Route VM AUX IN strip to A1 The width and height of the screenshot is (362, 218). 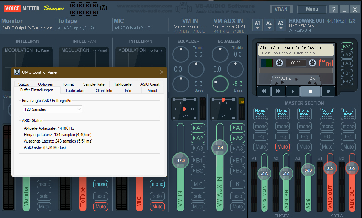(x=237, y=128)
